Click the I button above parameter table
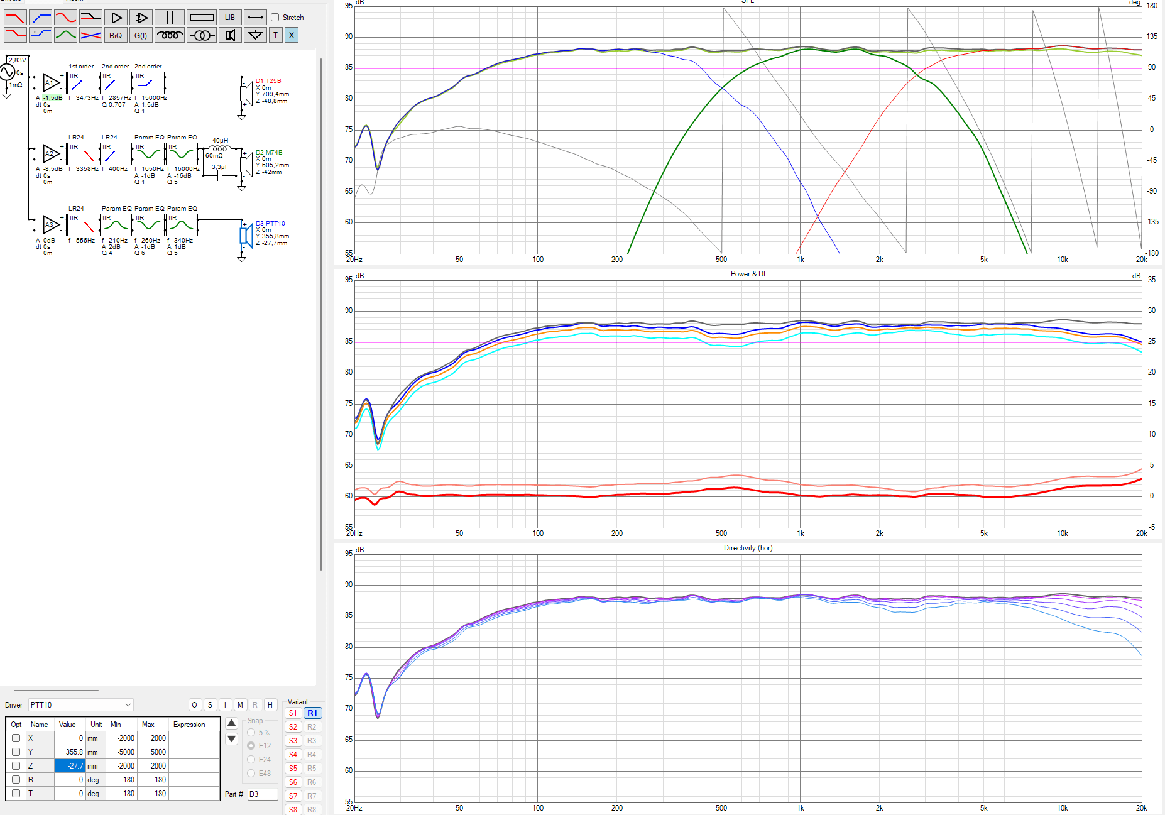Screen dimensions: 1165x815 pyautogui.click(x=225, y=705)
